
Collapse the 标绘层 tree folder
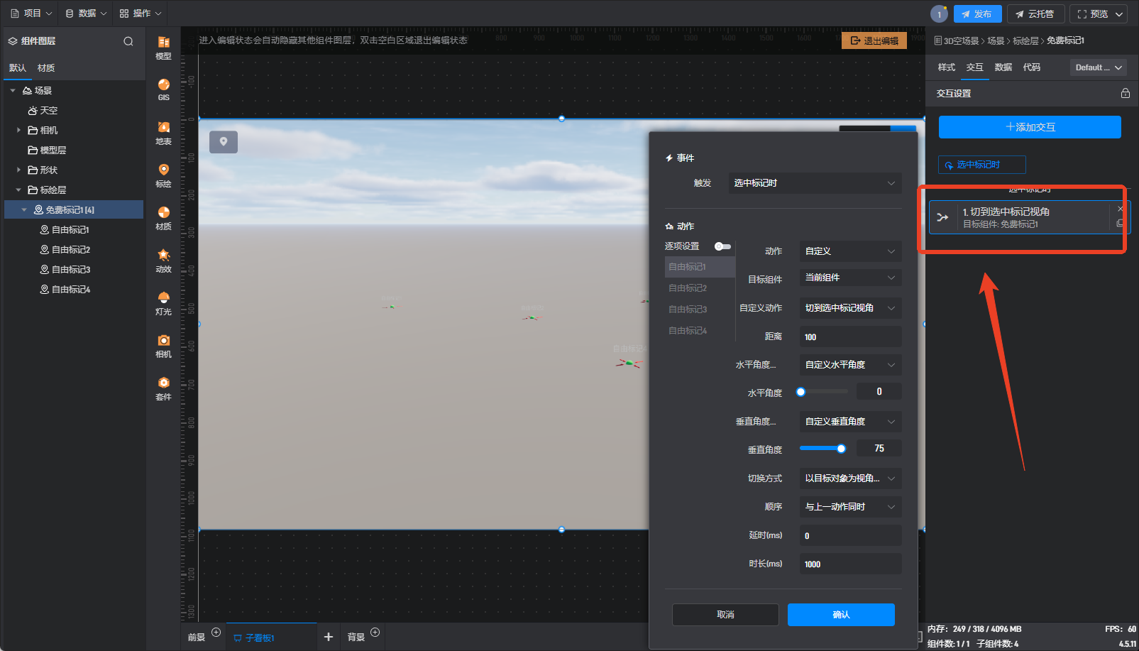coord(18,190)
